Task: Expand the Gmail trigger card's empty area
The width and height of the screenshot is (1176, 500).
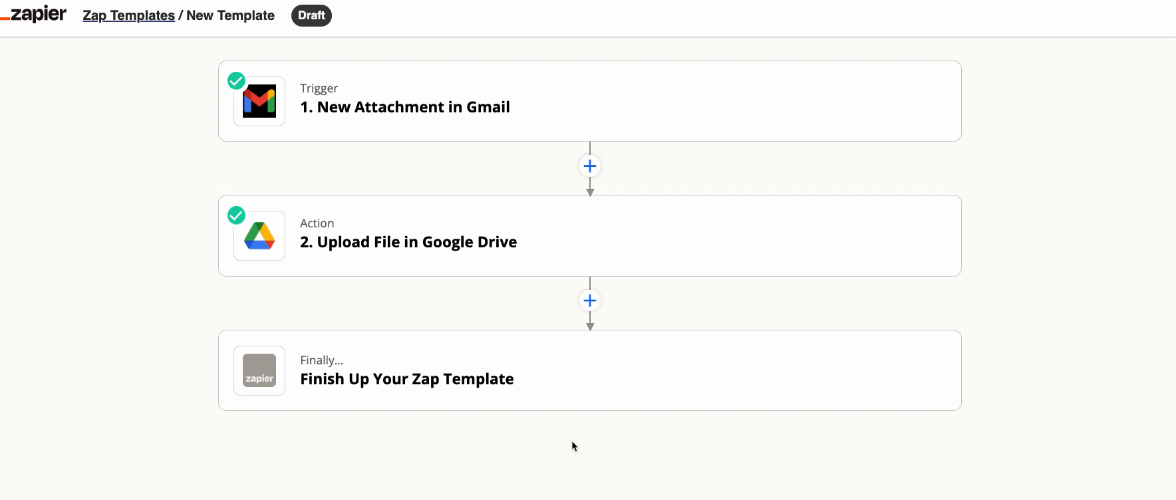Action: pyautogui.click(x=732, y=101)
